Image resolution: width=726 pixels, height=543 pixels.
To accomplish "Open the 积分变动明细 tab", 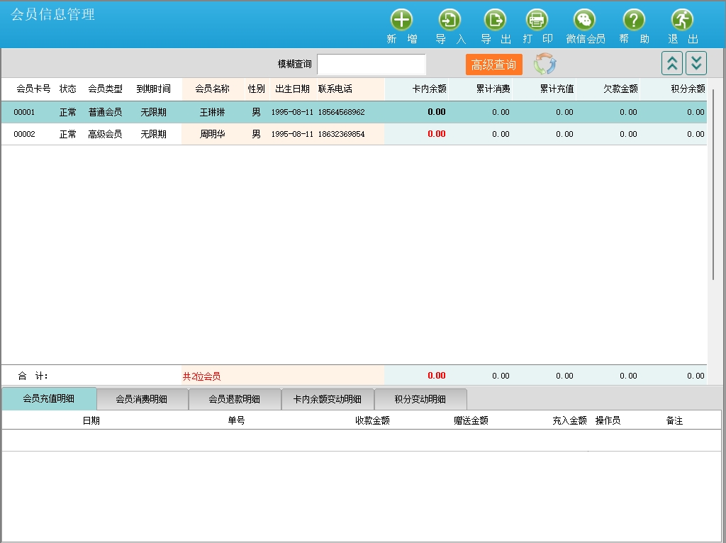I will click(420, 399).
